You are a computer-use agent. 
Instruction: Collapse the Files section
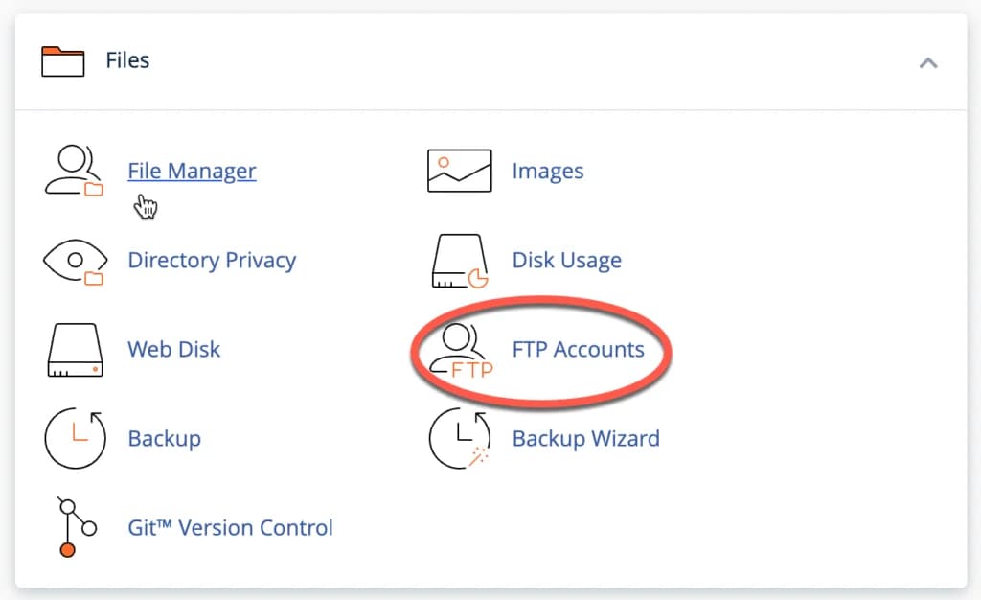pos(927,62)
